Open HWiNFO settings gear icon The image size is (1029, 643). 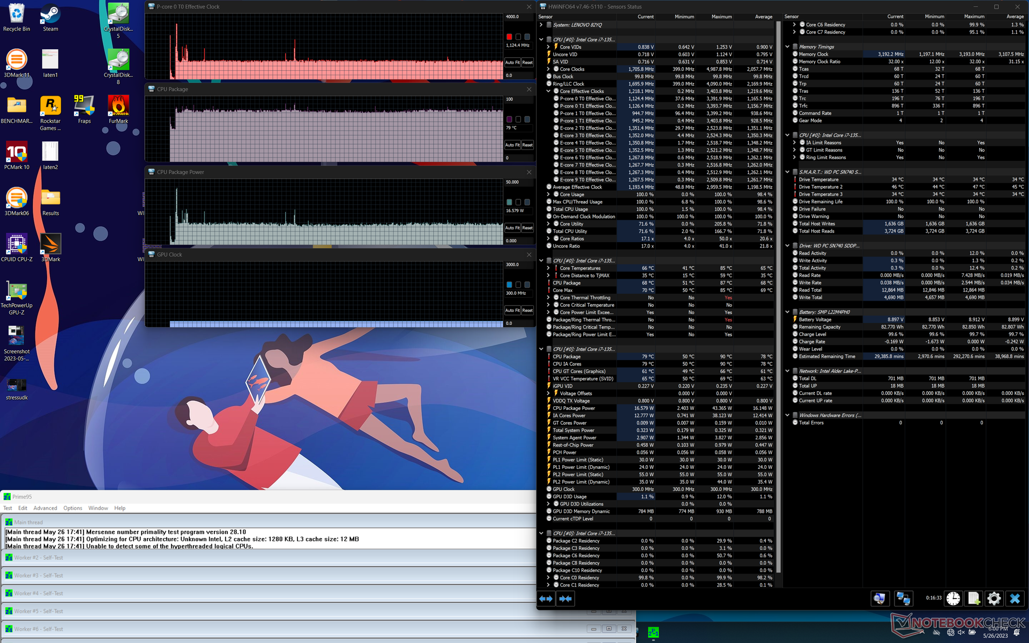tap(994, 599)
